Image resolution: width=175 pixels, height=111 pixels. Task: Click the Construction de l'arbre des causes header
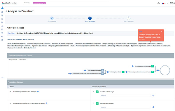(90, 56)
